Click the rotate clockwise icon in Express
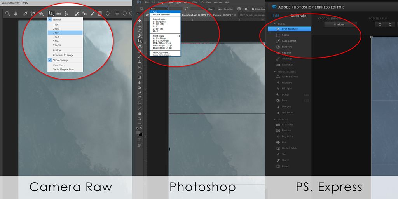 coord(389,24)
